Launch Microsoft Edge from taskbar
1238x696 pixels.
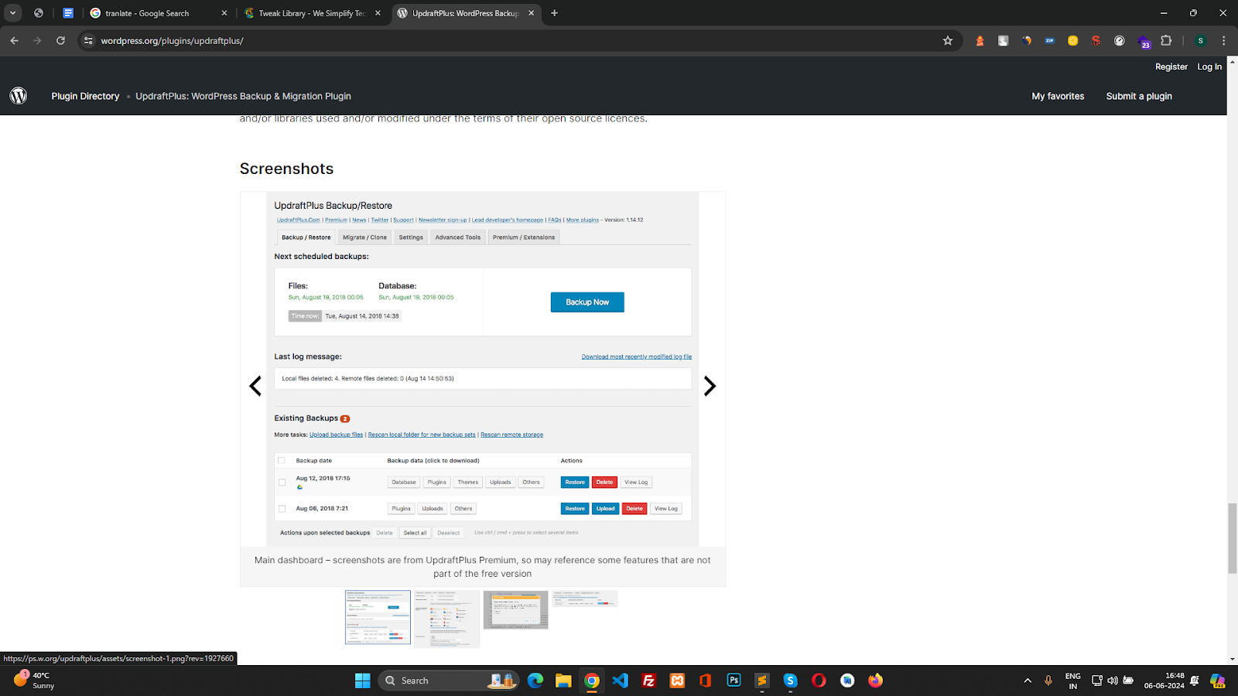pos(535,681)
